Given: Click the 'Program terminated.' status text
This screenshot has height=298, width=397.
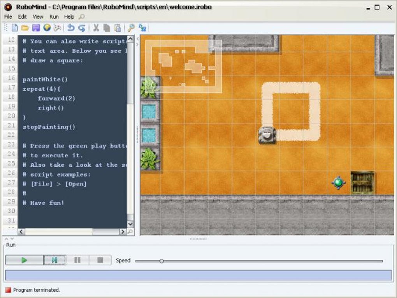Looking at the screenshot, I should click(x=37, y=290).
